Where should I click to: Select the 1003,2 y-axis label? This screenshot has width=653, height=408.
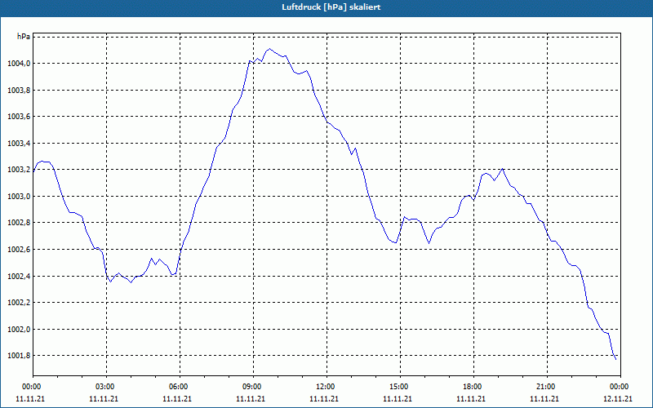pyautogui.click(x=19, y=170)
